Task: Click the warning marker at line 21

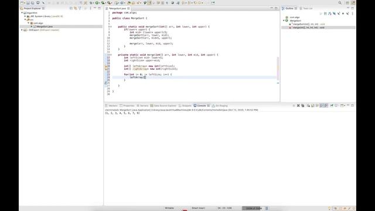Action: 106,69
